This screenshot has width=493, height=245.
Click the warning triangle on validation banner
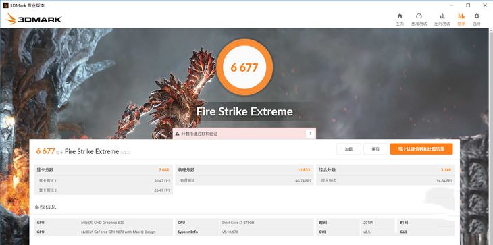(178, 134)
